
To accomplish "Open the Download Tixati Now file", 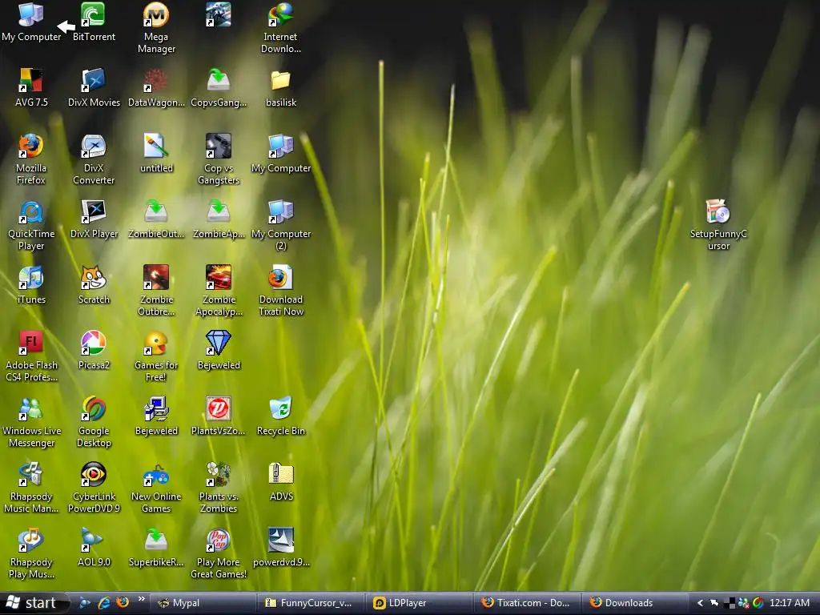I will (x=281, y=290).
